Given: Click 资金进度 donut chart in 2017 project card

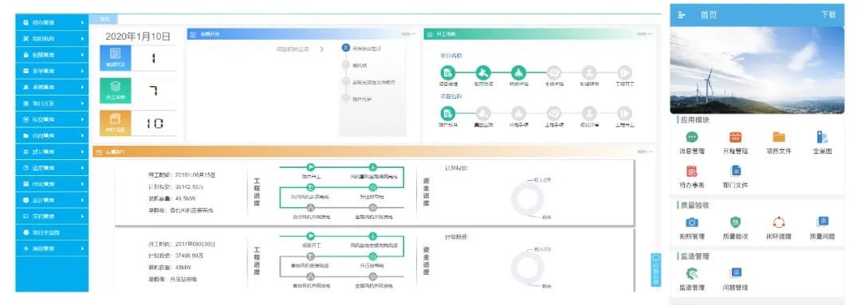Looking at the screenshot, I should (527, 269).
